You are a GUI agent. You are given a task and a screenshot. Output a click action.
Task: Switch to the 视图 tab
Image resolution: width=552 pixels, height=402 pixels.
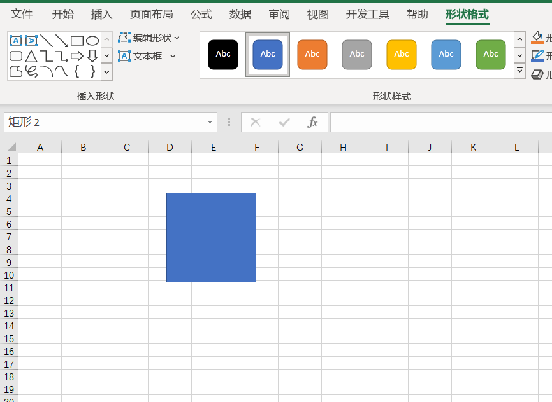coord(318,14)
